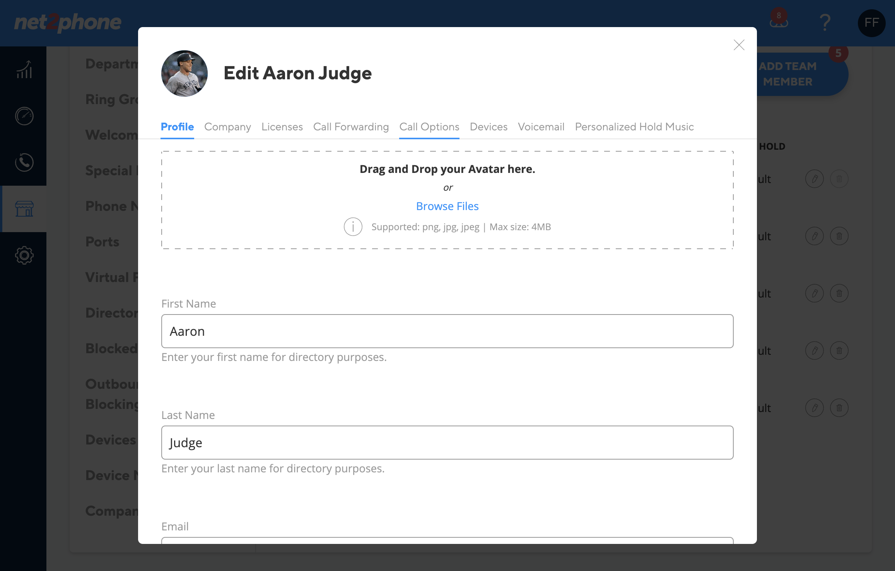This screenshot has width=895, height=571.
Task: Click the Add Team Member button
Action: [x=802, y=74]
